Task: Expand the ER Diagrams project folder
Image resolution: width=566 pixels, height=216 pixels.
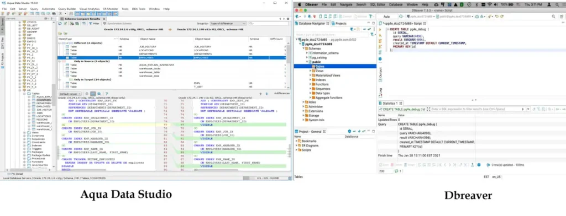Action: coord(296,145)
